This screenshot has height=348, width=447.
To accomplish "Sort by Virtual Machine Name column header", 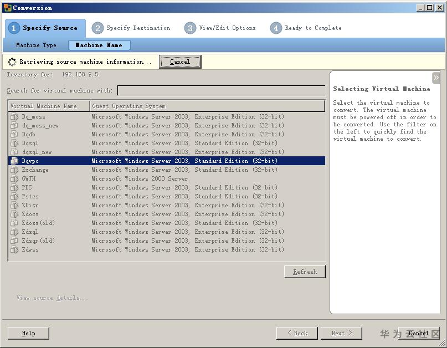I will pos(49,106).
